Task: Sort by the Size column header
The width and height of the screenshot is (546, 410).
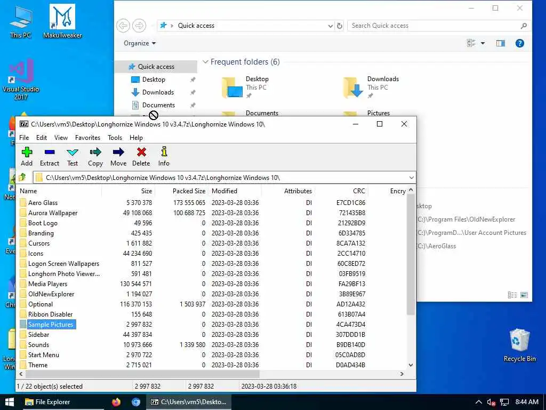Action: tap(128, 191)
